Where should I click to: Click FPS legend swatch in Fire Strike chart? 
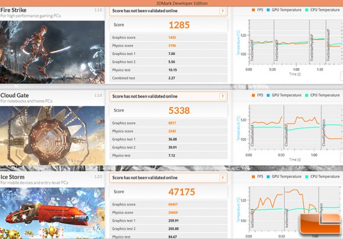point(253,10)
